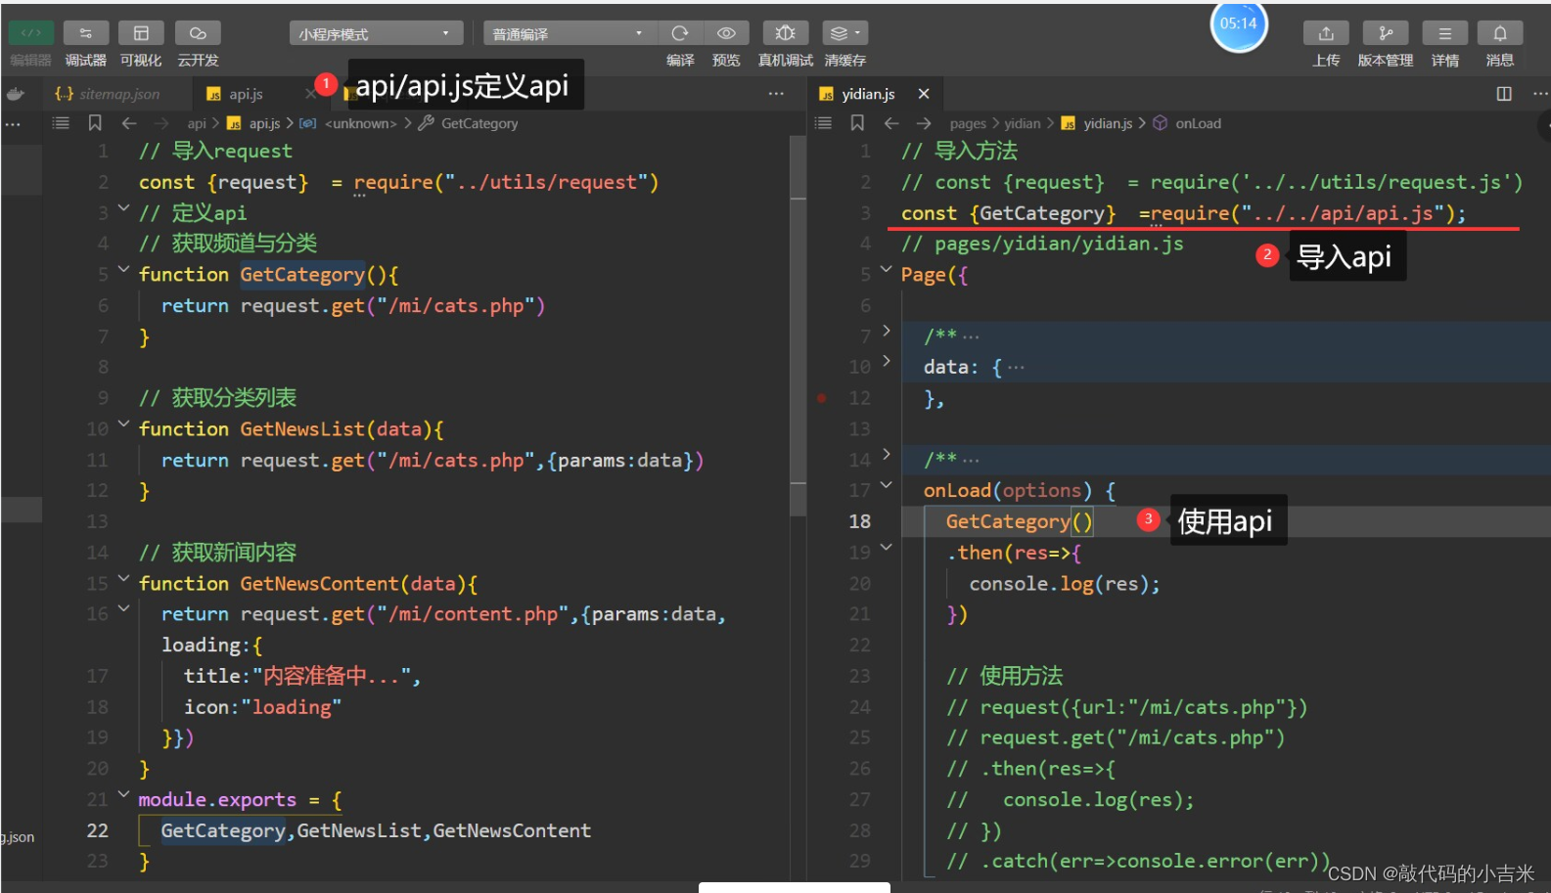
Task: Select the yidian.js tab
Action: (x=868, y=94)
